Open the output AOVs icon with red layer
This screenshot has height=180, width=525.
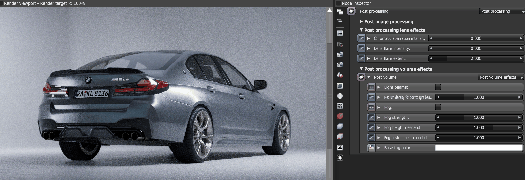[340, 136]
